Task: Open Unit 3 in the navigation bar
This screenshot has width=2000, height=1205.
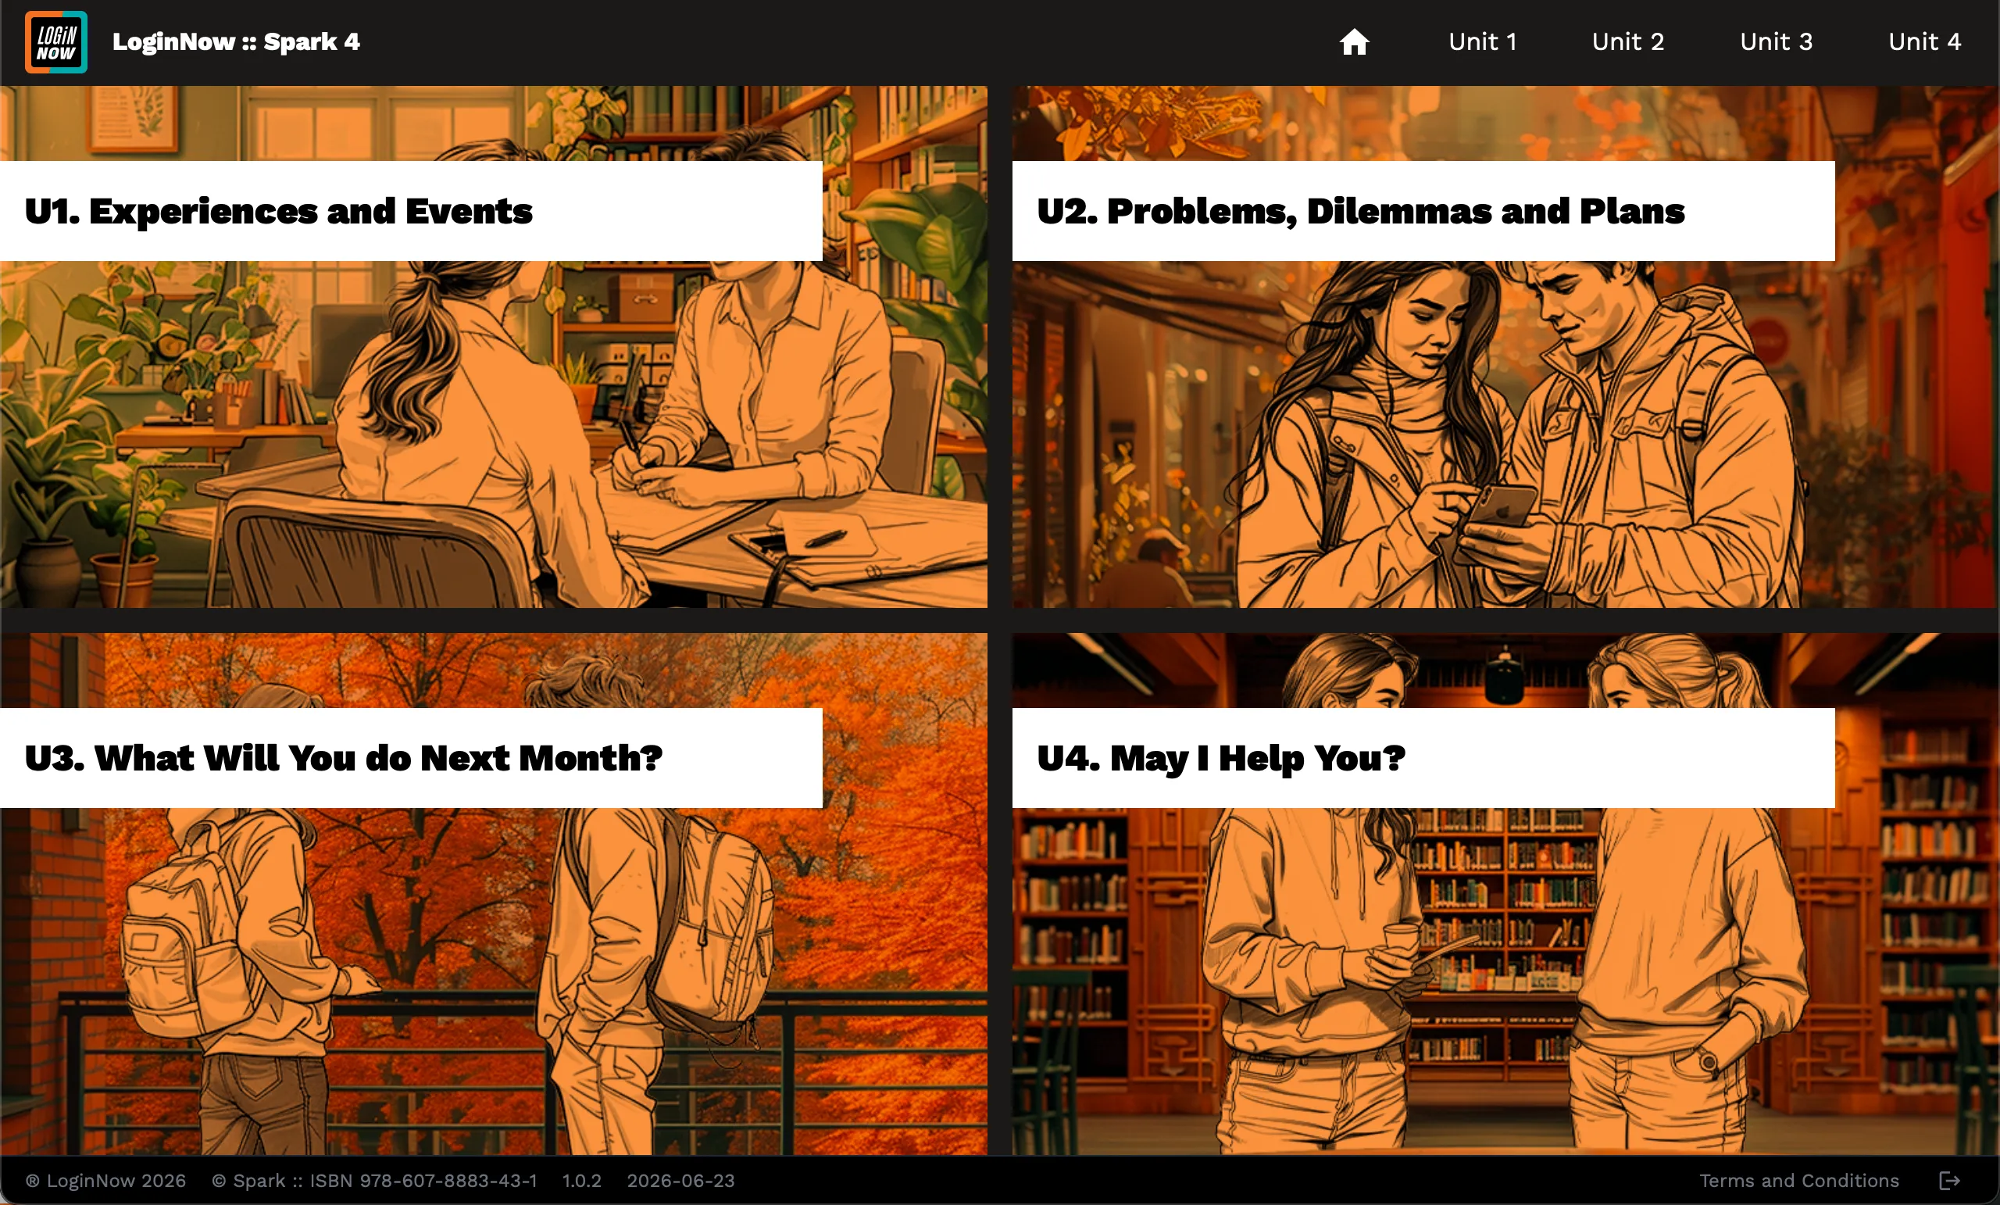Action: 1776,41
